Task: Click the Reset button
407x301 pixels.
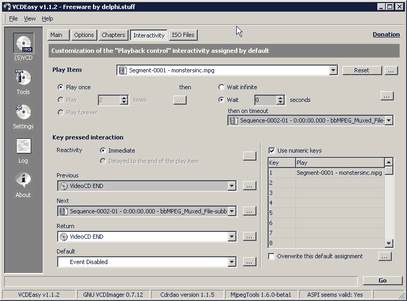Action: pos(362,70)
